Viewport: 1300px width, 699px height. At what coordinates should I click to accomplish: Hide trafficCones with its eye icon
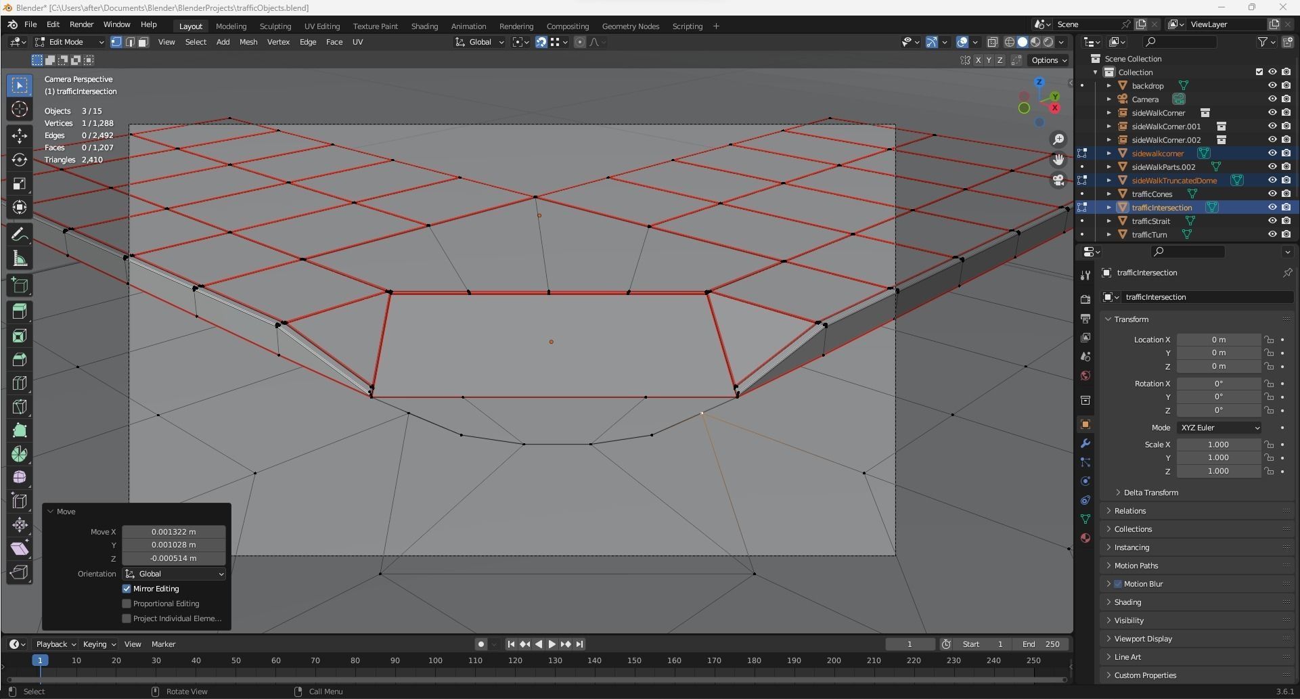click(x=1272, y=194)
